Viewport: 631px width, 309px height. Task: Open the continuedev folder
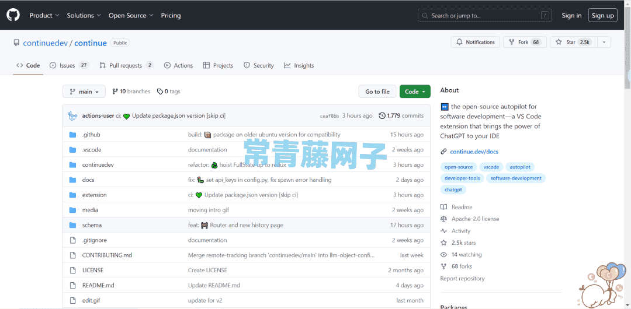[98, 165]
